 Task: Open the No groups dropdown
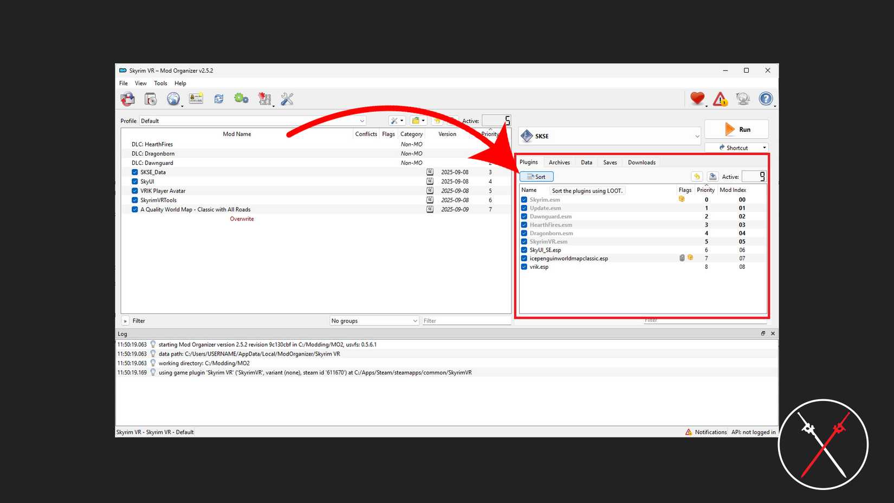[374, 321]
